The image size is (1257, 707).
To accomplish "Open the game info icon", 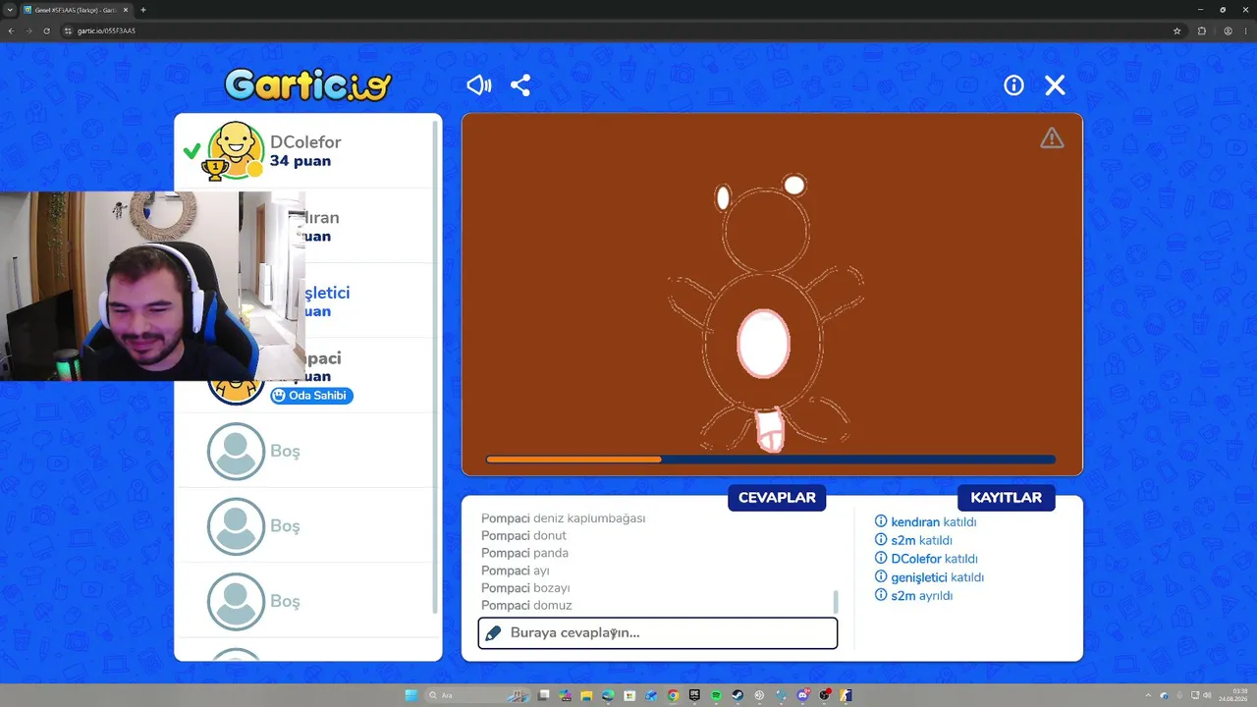I will point(1013,85).
